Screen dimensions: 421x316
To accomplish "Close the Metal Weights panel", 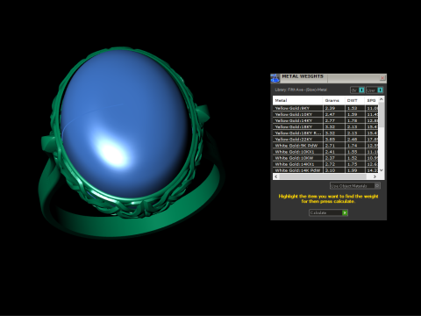I will click(x=382, y=78).
